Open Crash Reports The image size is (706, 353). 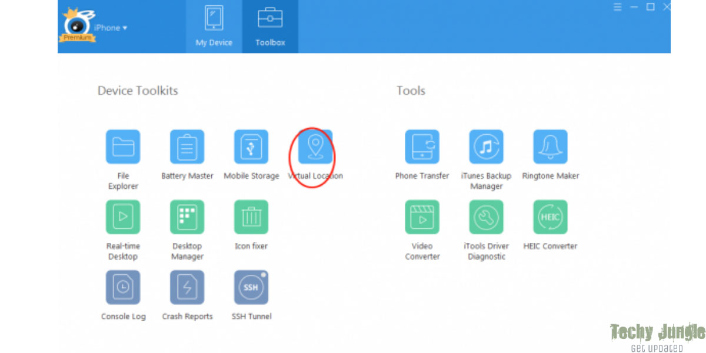point(187,287)
